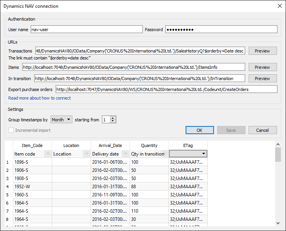This screenshot has width=286, height=231.
Task: Open 'Read more about how to connect' link
Action: (39, 98)
